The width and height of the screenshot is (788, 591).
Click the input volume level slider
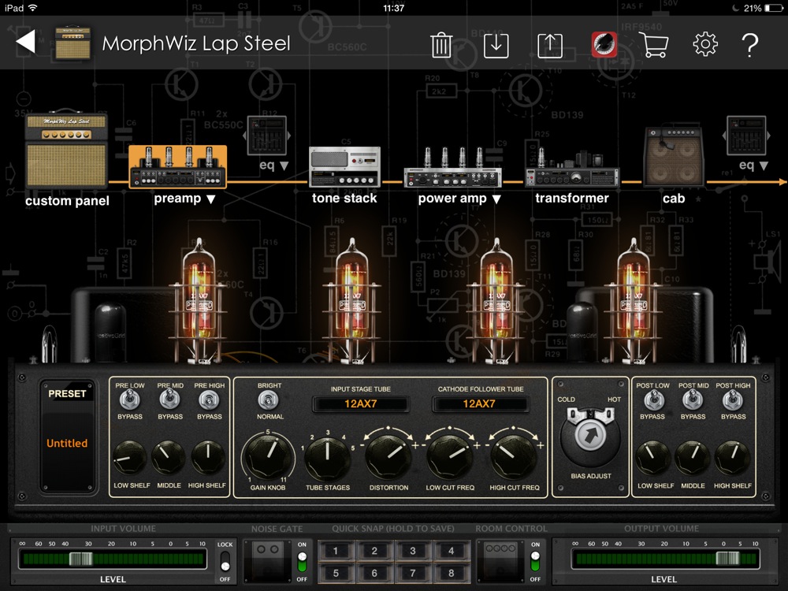113,559
